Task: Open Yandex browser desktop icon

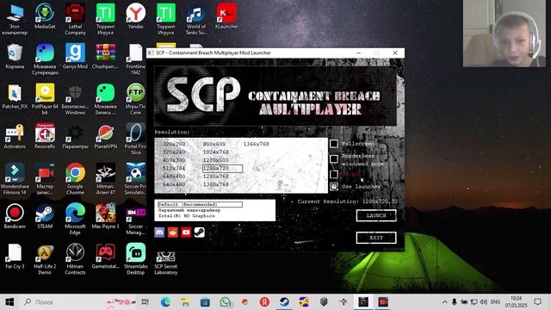Action: click(x=136, y=16)
